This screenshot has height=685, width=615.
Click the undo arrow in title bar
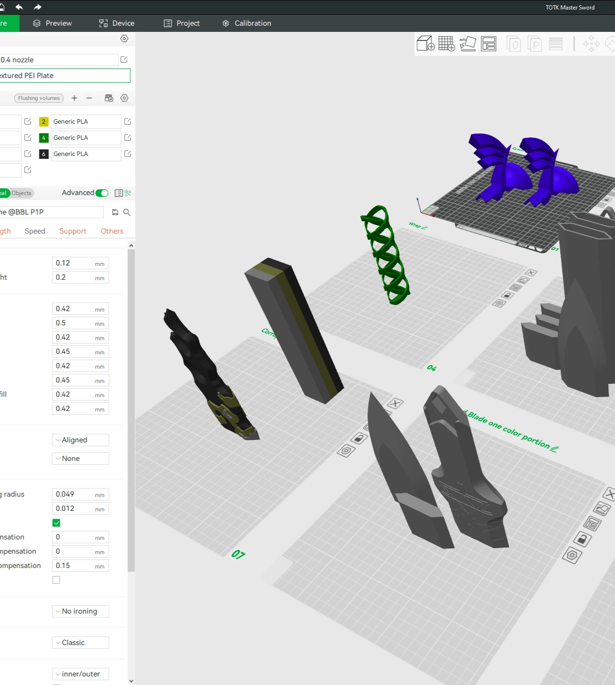19,7
